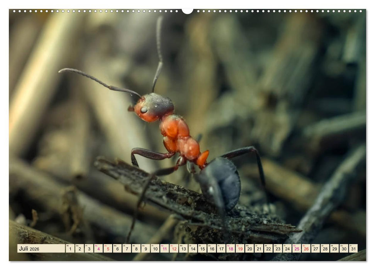
Task: Select Wednesday July 1 in the calendar
Action: tap(70, 248)
